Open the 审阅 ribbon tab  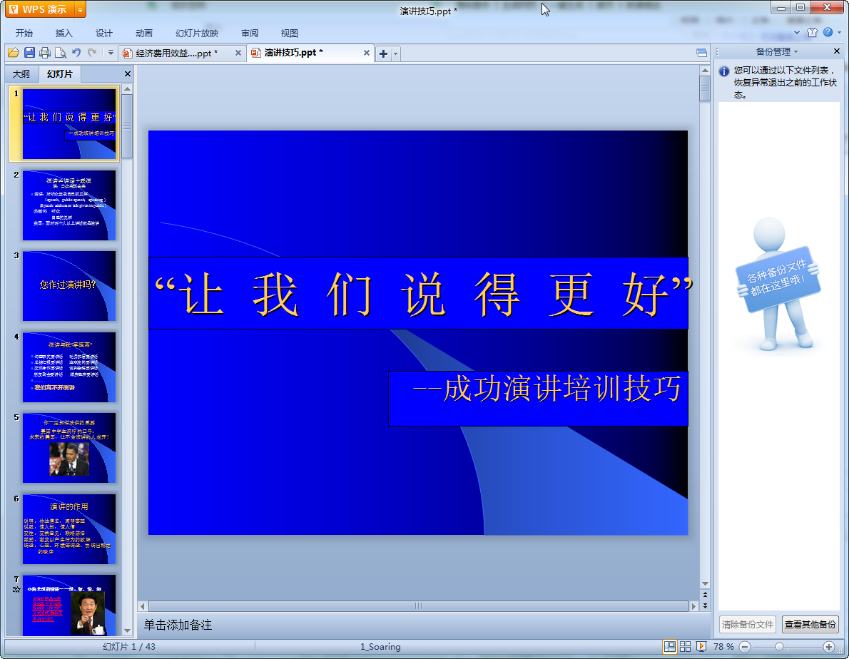coord(250,33)
